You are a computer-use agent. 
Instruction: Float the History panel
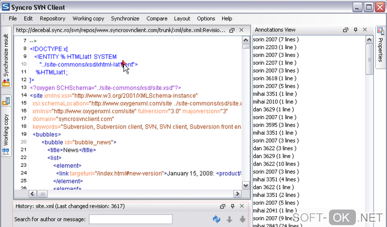[x=223, y=206]
